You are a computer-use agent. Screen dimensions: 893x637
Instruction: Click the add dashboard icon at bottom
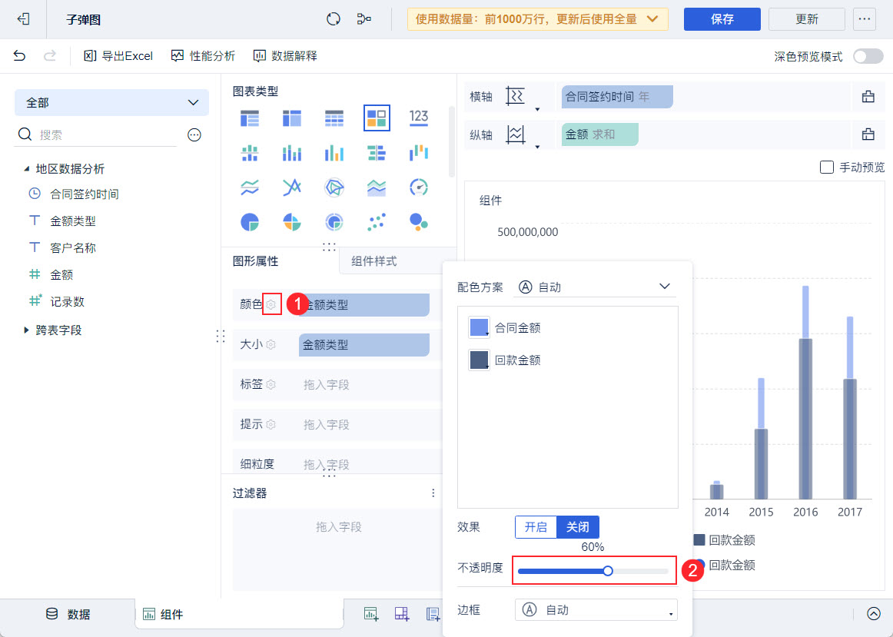[x=402, y=614]
